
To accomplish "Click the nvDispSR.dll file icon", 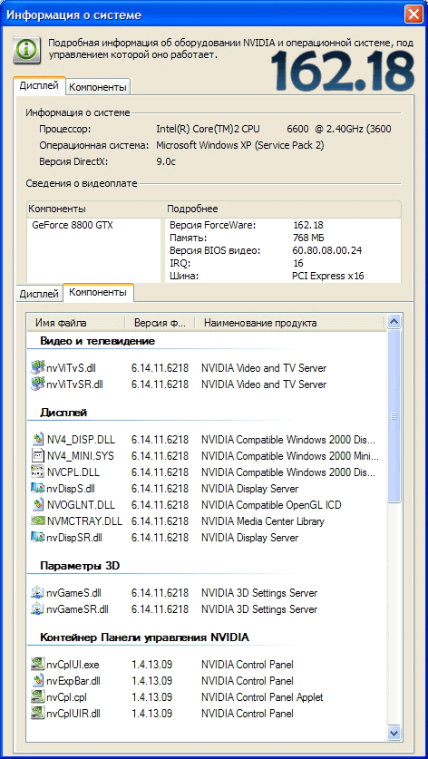I will tap(37, 538).
